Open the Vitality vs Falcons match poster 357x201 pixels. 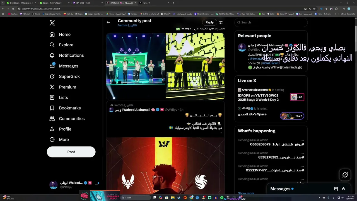[165, 166]
